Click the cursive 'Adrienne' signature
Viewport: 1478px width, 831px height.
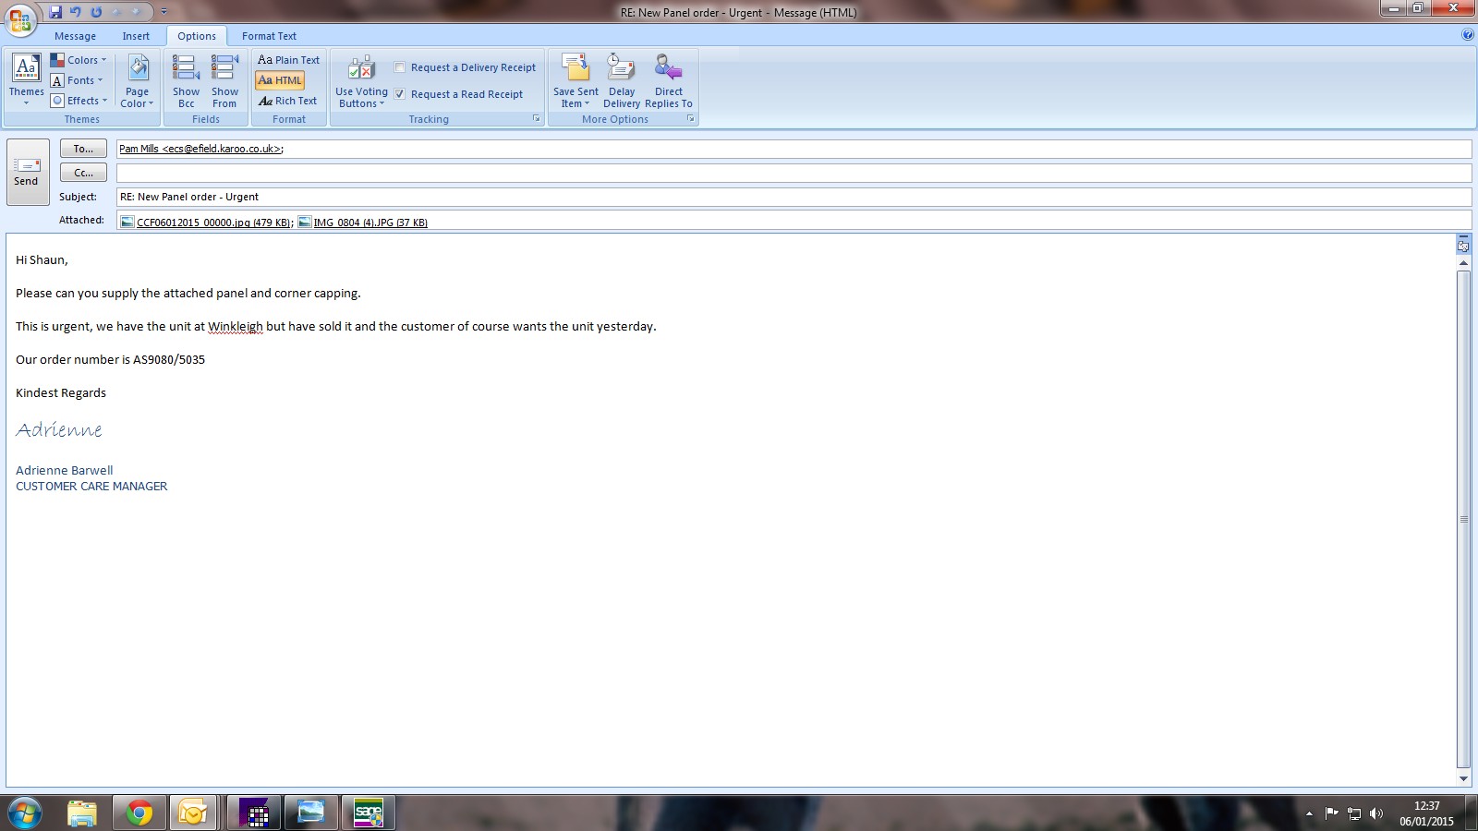coord(59,430)
